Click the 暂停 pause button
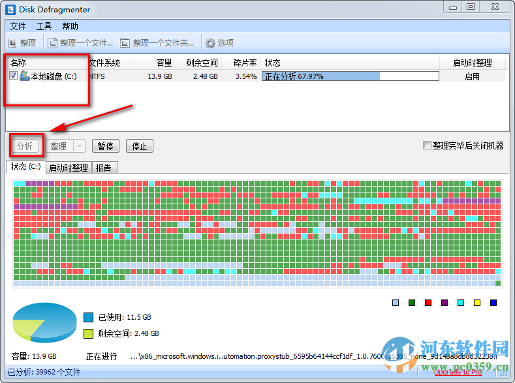The width and height of the screenshot is (515, 383). pyautogui.click(x=106, y=146)
